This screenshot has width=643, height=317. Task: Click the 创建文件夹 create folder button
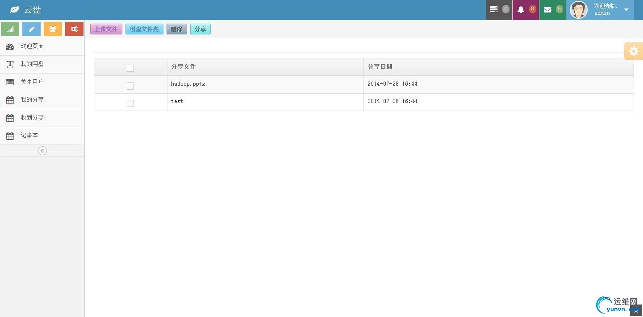144,29
